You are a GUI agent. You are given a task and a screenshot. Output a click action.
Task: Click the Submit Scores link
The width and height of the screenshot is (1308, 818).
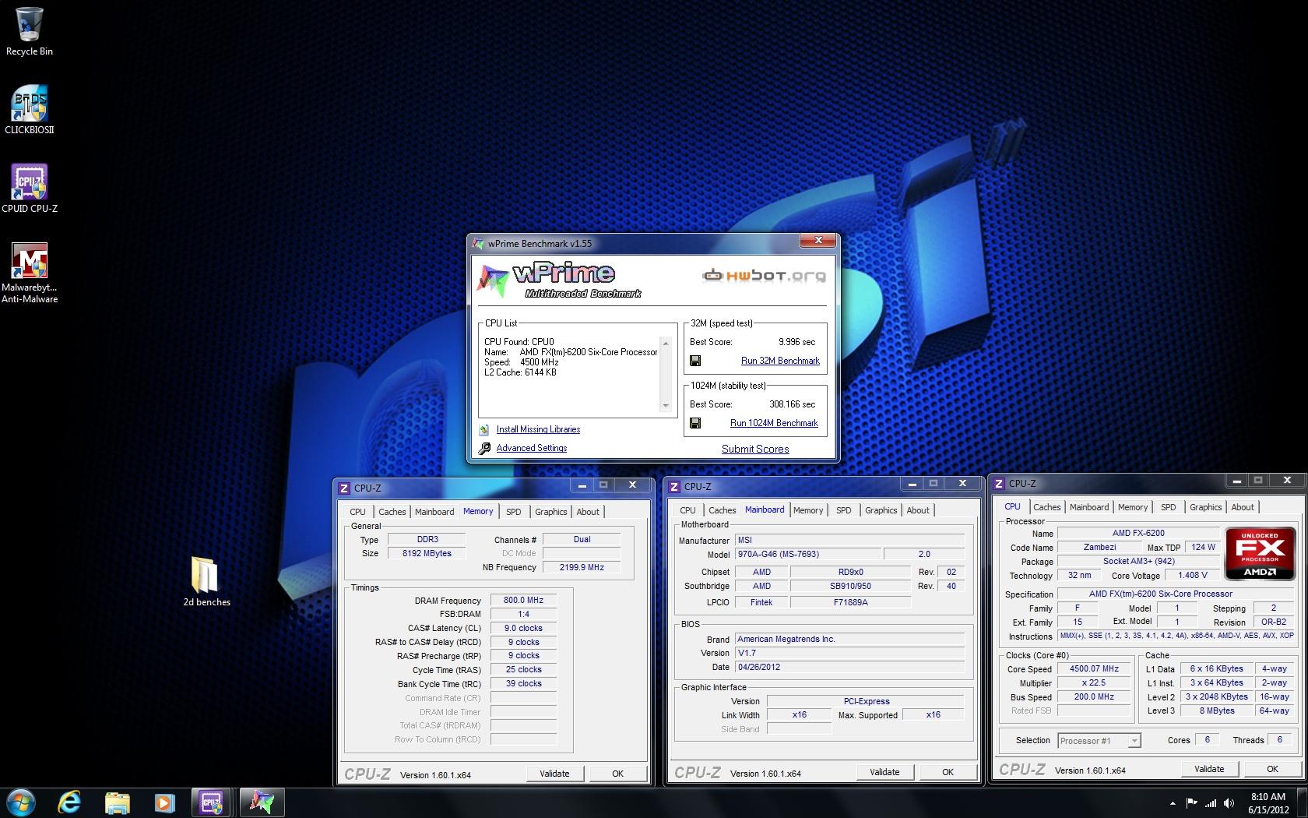point(755,449)
